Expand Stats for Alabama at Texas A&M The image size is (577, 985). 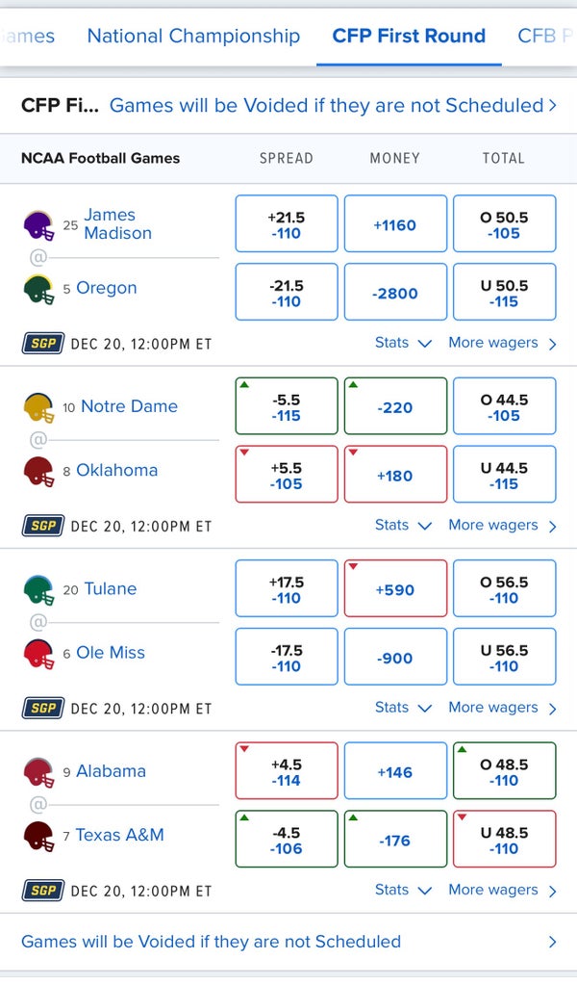403,890
